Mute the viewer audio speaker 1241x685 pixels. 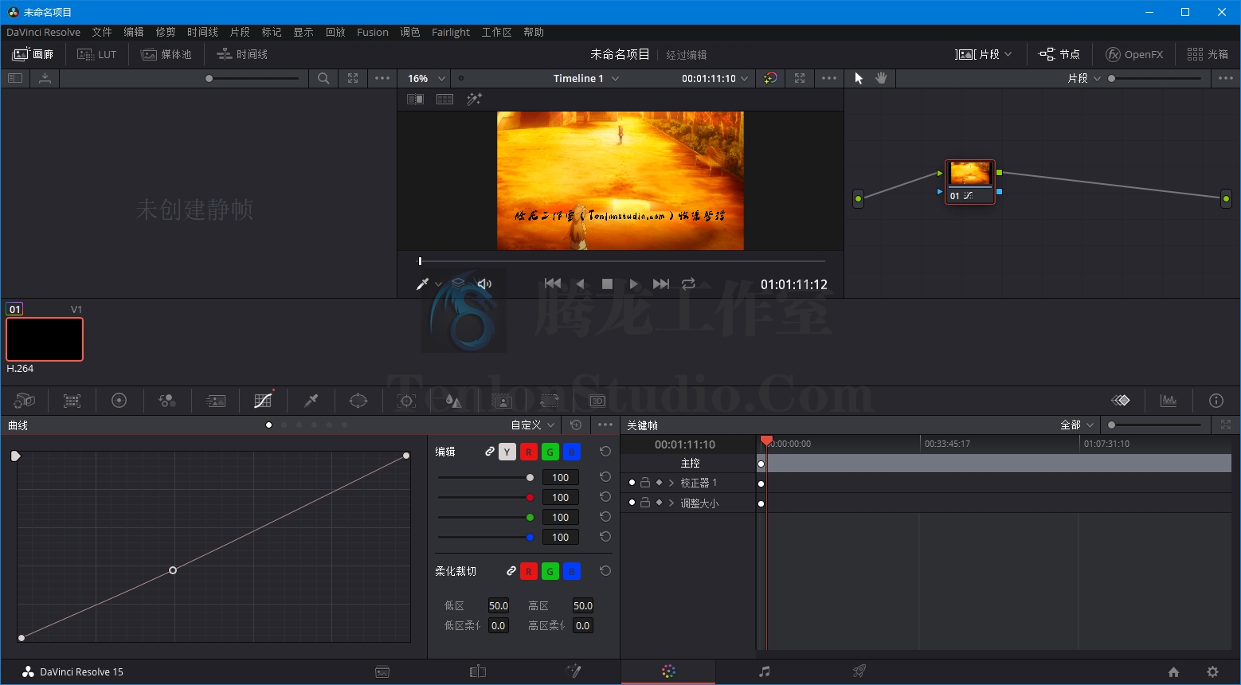click(484, 284)
